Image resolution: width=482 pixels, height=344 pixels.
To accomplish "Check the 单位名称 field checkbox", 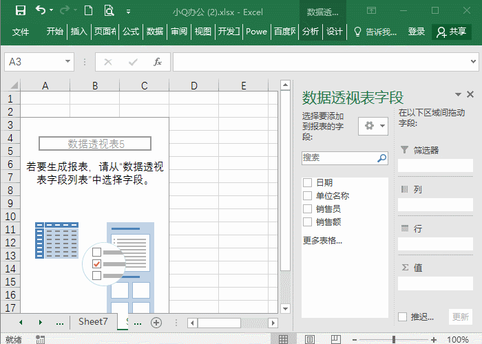I will (x=307, y=195).
